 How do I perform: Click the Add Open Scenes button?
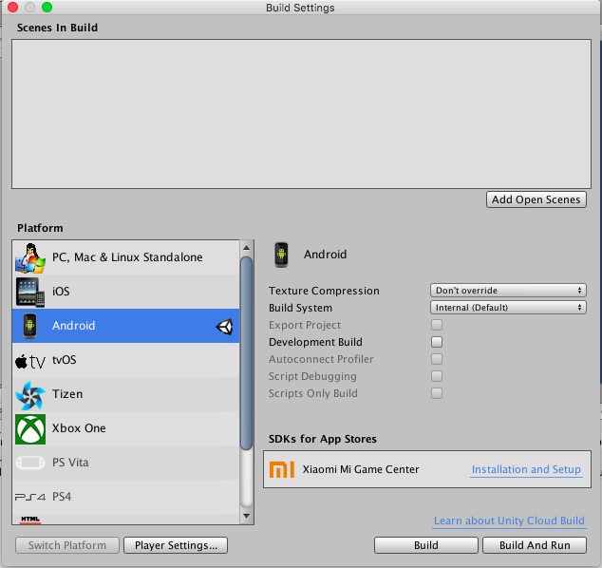(x=536, y=199)
